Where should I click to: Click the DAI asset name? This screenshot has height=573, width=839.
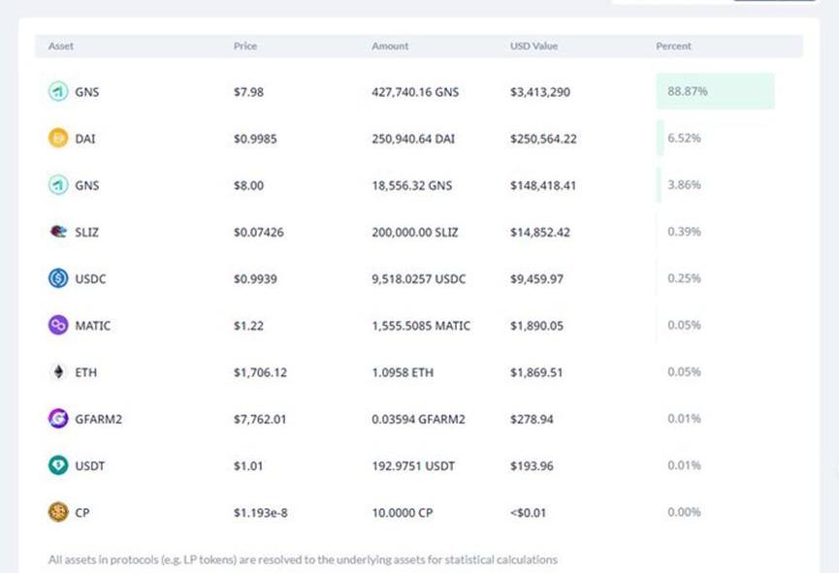pyautogui.click(x=85, y=139)
